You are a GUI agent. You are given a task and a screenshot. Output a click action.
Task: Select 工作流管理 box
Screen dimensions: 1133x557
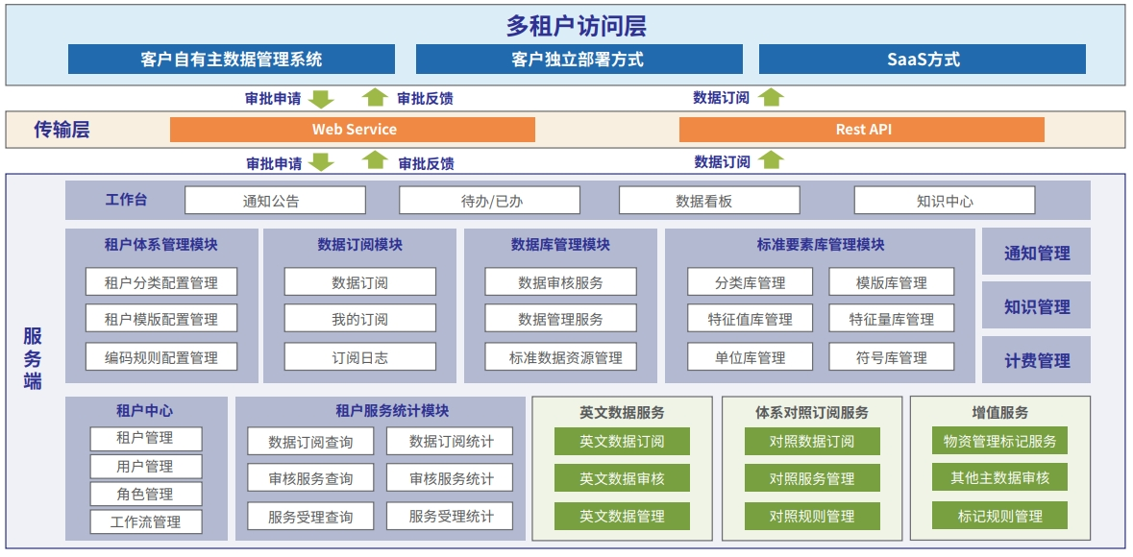(x=146, y=521)
